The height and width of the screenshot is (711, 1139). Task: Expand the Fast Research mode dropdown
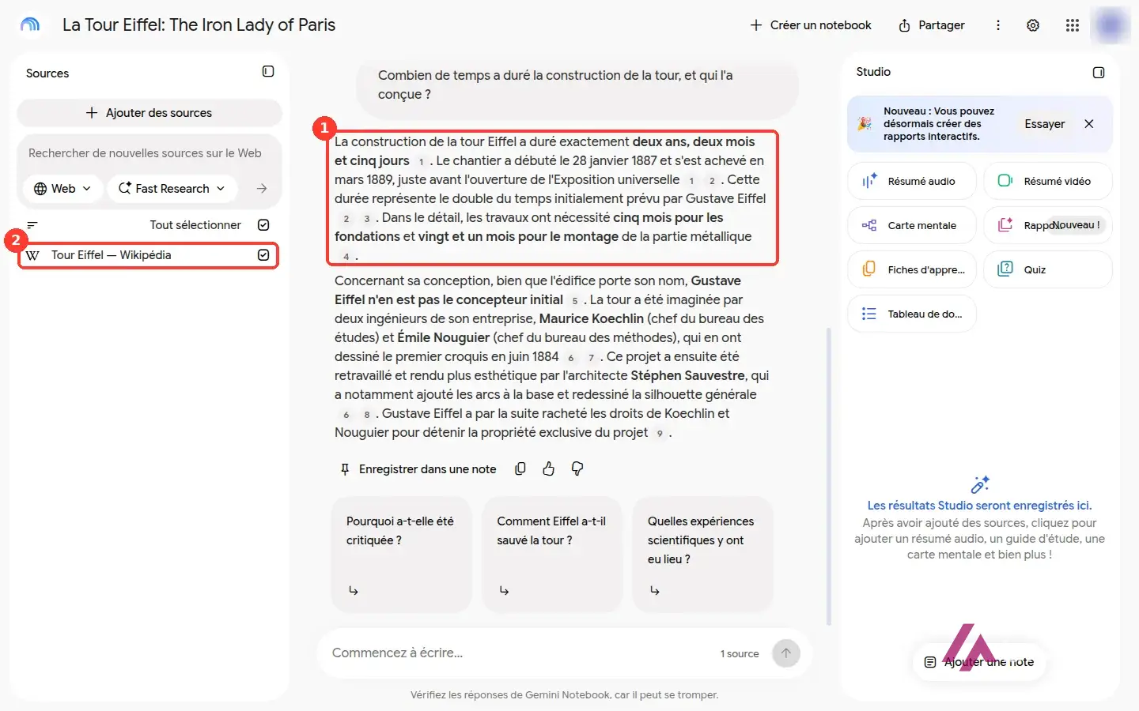(172, 189)
